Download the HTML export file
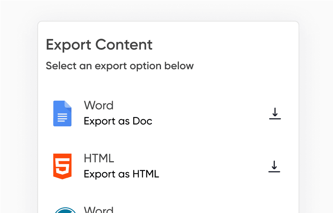333x213 pixels. [x=274, y=166]
